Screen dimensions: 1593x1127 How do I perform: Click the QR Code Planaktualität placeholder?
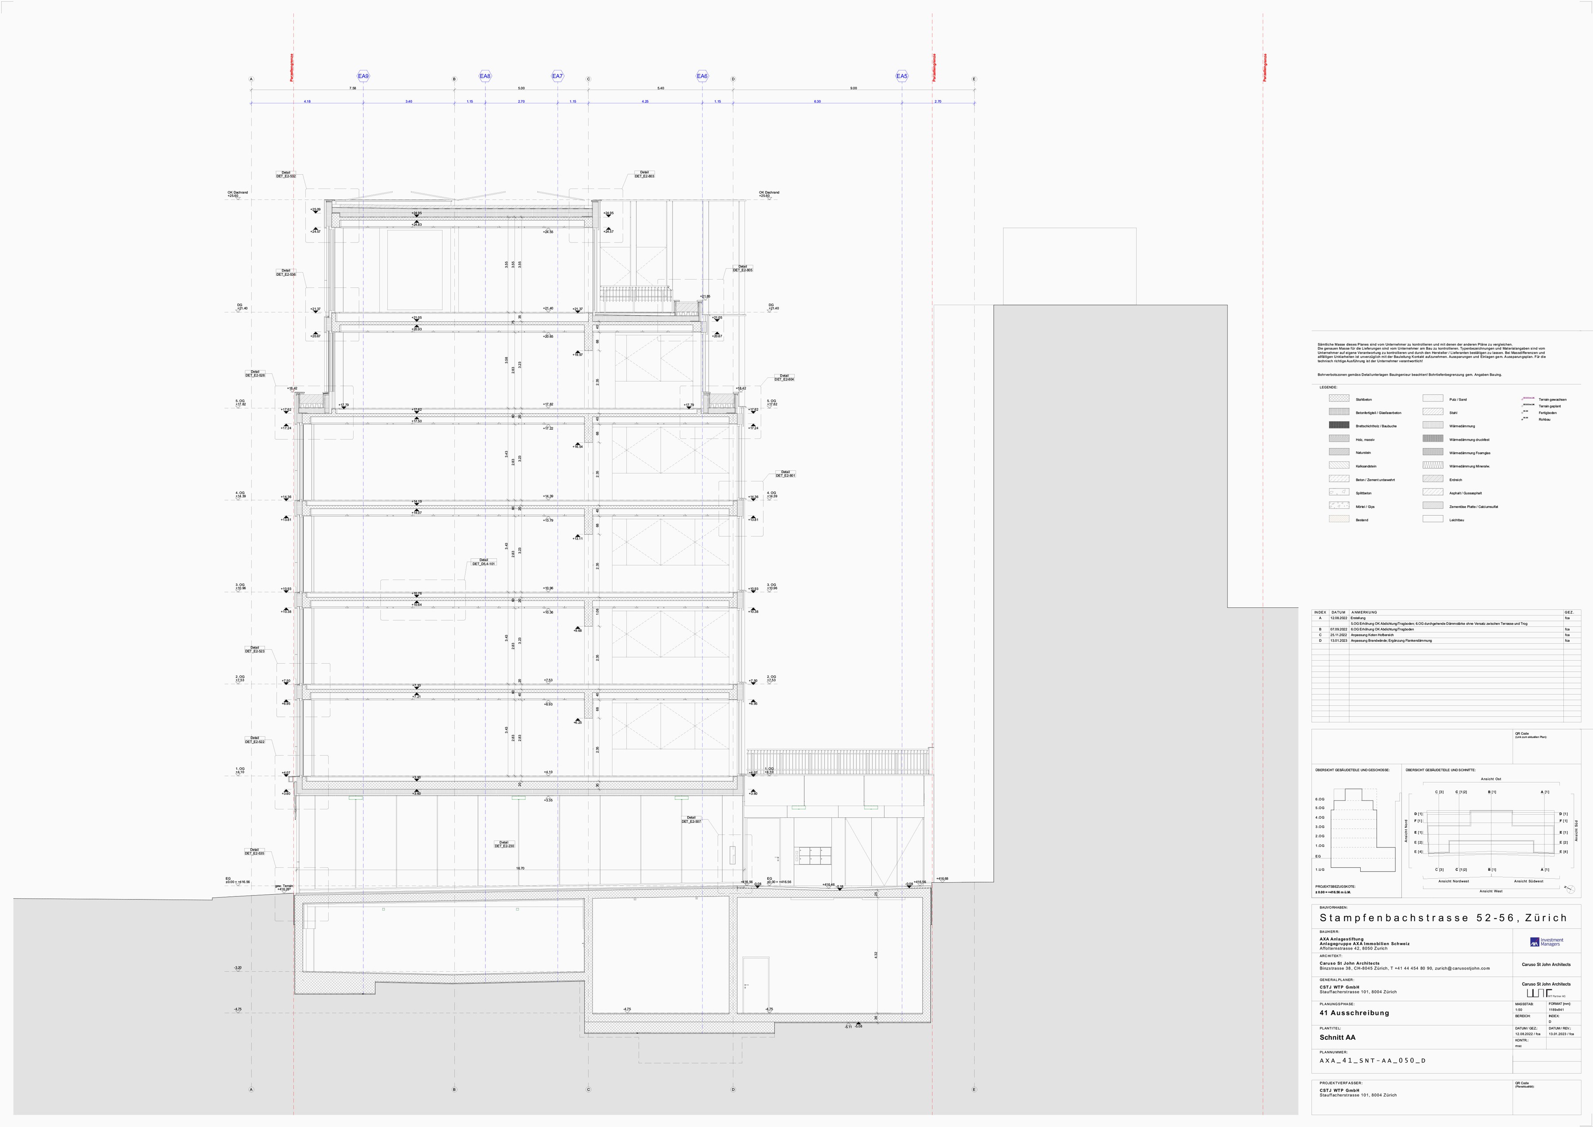[x=1547, y=1096]
